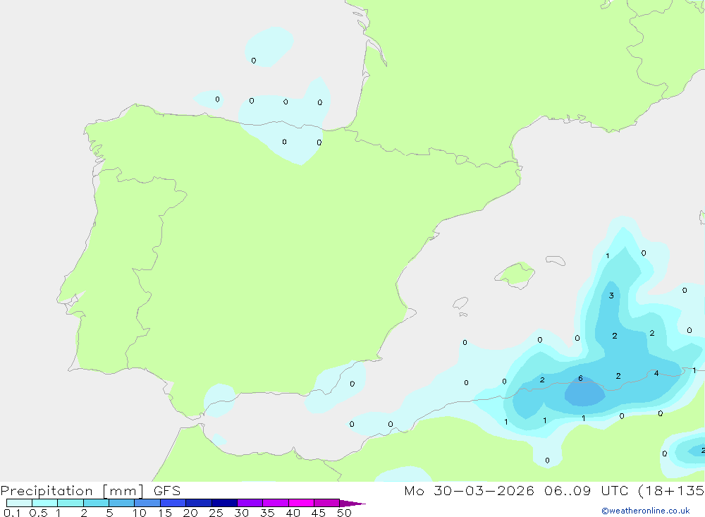
Task: Select the darkest blue precipitation core near Algeria coast
Action: tap(584, 393)
